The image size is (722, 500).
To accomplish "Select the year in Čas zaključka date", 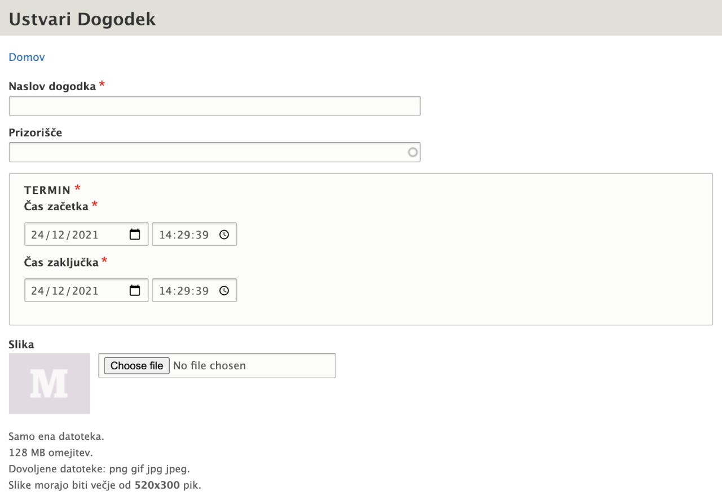I will click(84, 291).
